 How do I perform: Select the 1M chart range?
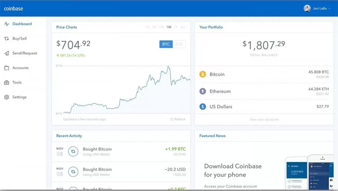click(x=169, y=27)
